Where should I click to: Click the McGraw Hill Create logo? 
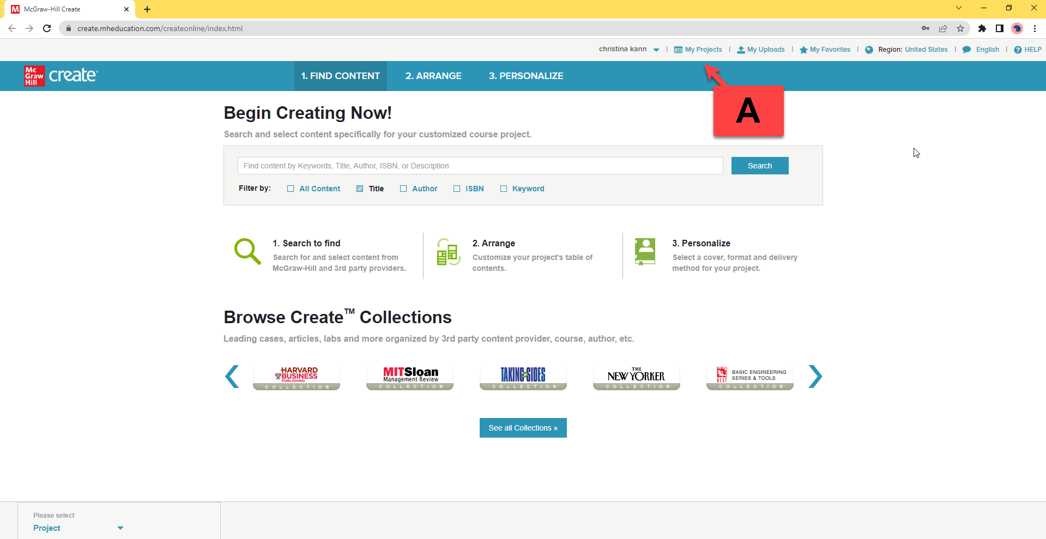click(61, 76)
